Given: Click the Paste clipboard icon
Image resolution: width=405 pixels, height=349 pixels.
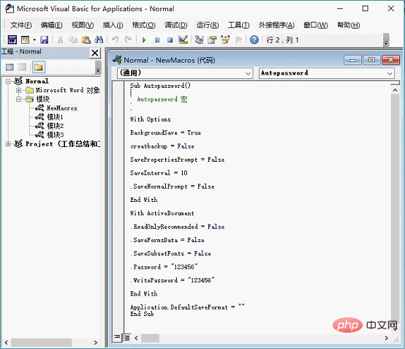Looking at the screenshot, I should pos(86,40).
